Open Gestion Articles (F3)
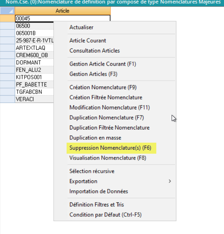Image resolution: width=224 pixels, height=234 pixels. tap(93, 74)
